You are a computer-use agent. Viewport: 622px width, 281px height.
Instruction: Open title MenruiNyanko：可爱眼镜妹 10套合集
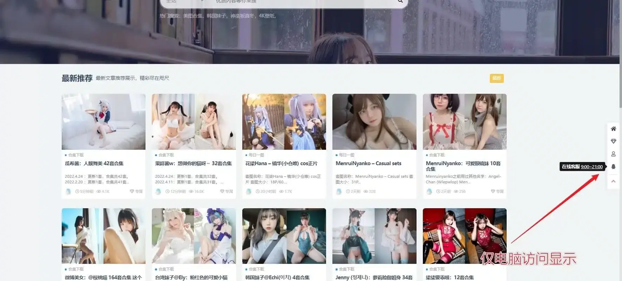pos(463,166)
